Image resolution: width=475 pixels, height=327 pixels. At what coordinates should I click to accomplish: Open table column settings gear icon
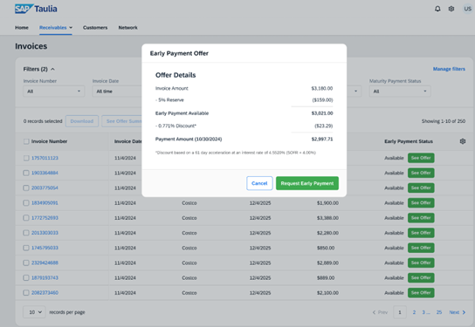click(x=462, y=141)
